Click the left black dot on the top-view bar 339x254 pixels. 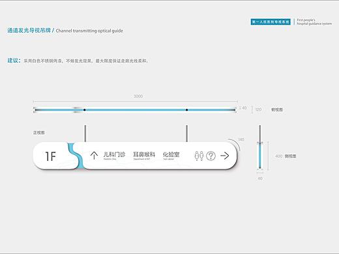[85, 110]
